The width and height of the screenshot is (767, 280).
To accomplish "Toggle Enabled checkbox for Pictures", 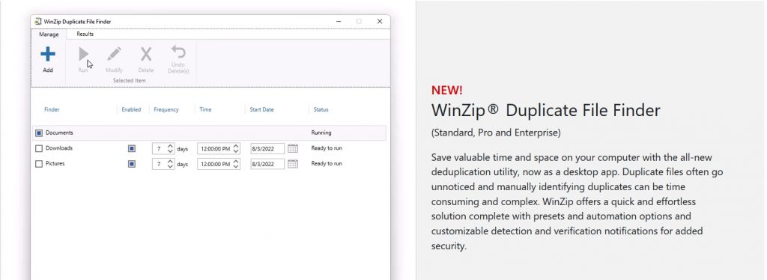I will tap(132, 164).
